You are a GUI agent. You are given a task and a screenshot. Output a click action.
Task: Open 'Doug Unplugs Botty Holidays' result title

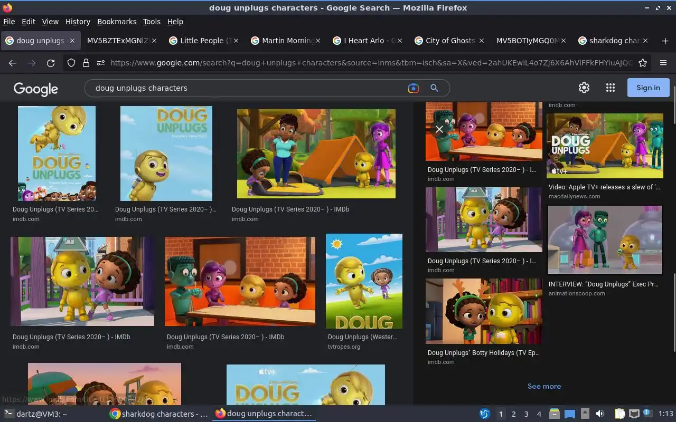[x=484, y=352]
